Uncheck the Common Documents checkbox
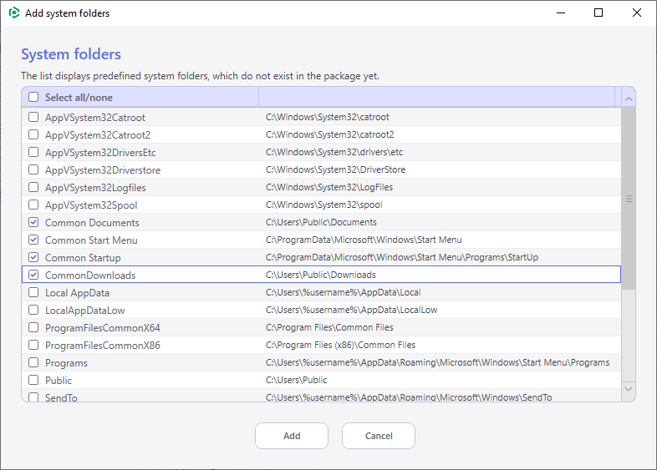 (x=33, y=222)
